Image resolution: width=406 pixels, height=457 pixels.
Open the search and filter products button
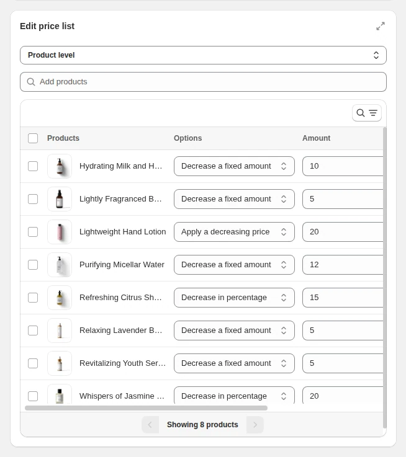[367, 113]
